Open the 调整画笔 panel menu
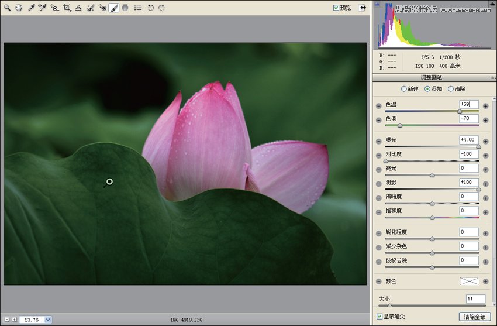497x326 pixels. (492, 77)
